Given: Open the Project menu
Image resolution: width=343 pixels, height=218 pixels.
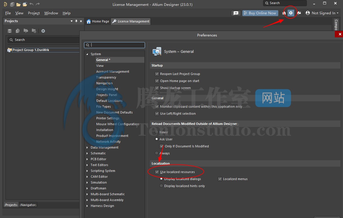Looking at the screenshot, I should [x=34, y=13].
